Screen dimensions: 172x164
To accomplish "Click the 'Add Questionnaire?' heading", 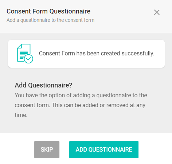I will (43, 85).
